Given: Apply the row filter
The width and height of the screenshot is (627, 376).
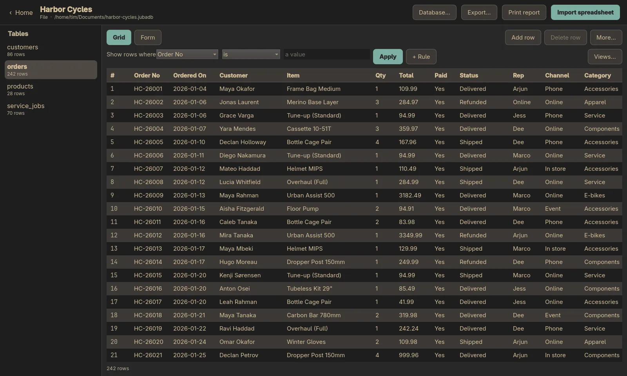Looking at the screenshot, I should (388, 57).
